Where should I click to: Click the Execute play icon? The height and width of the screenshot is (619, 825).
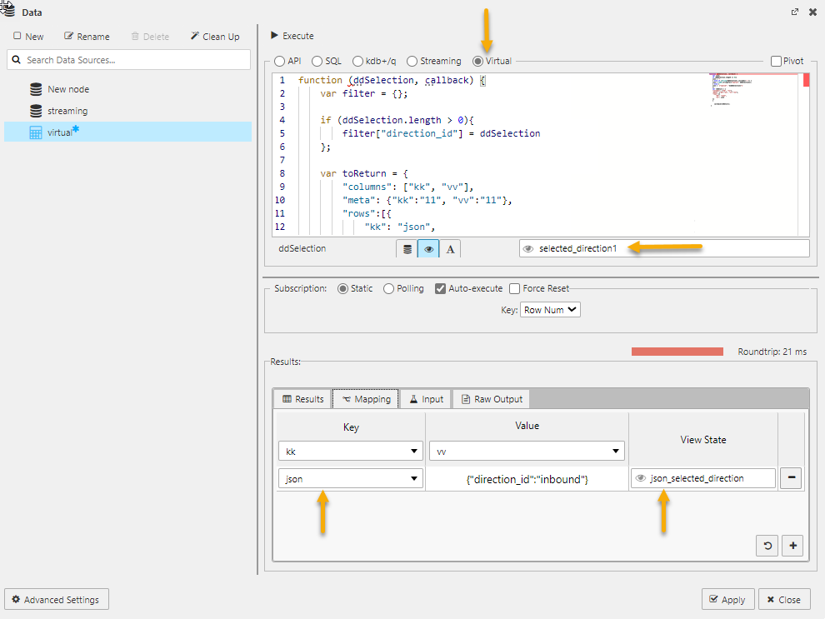click(274, 35)
